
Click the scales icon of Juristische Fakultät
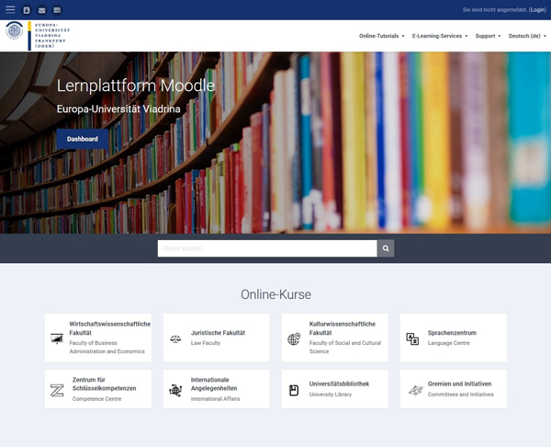pos(175,338)
